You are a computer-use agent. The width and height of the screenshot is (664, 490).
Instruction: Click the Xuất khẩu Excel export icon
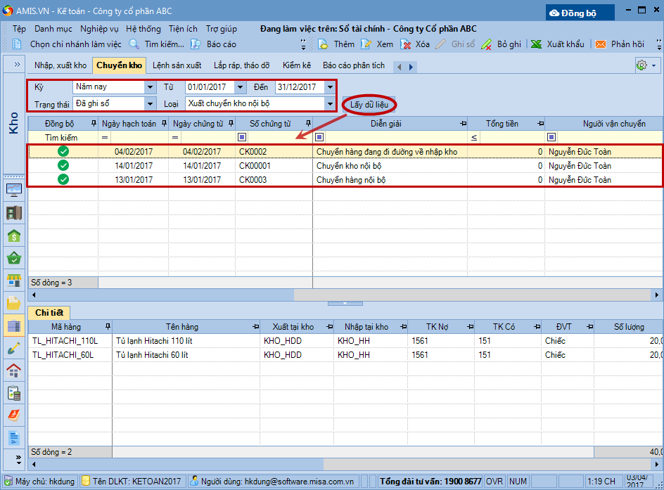click(x=537, y=44)
